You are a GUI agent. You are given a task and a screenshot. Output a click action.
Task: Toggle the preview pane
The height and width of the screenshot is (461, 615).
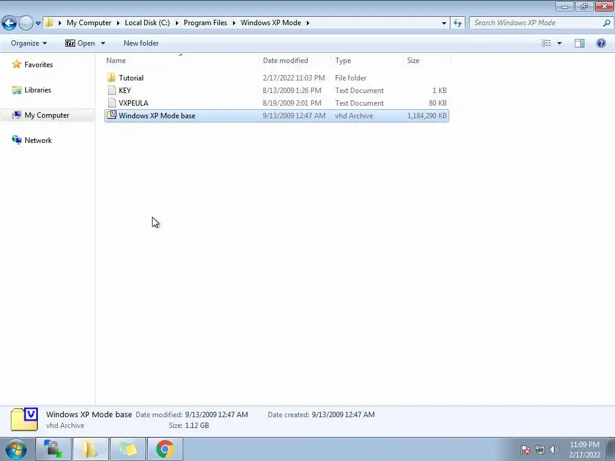tap(580, 43)
